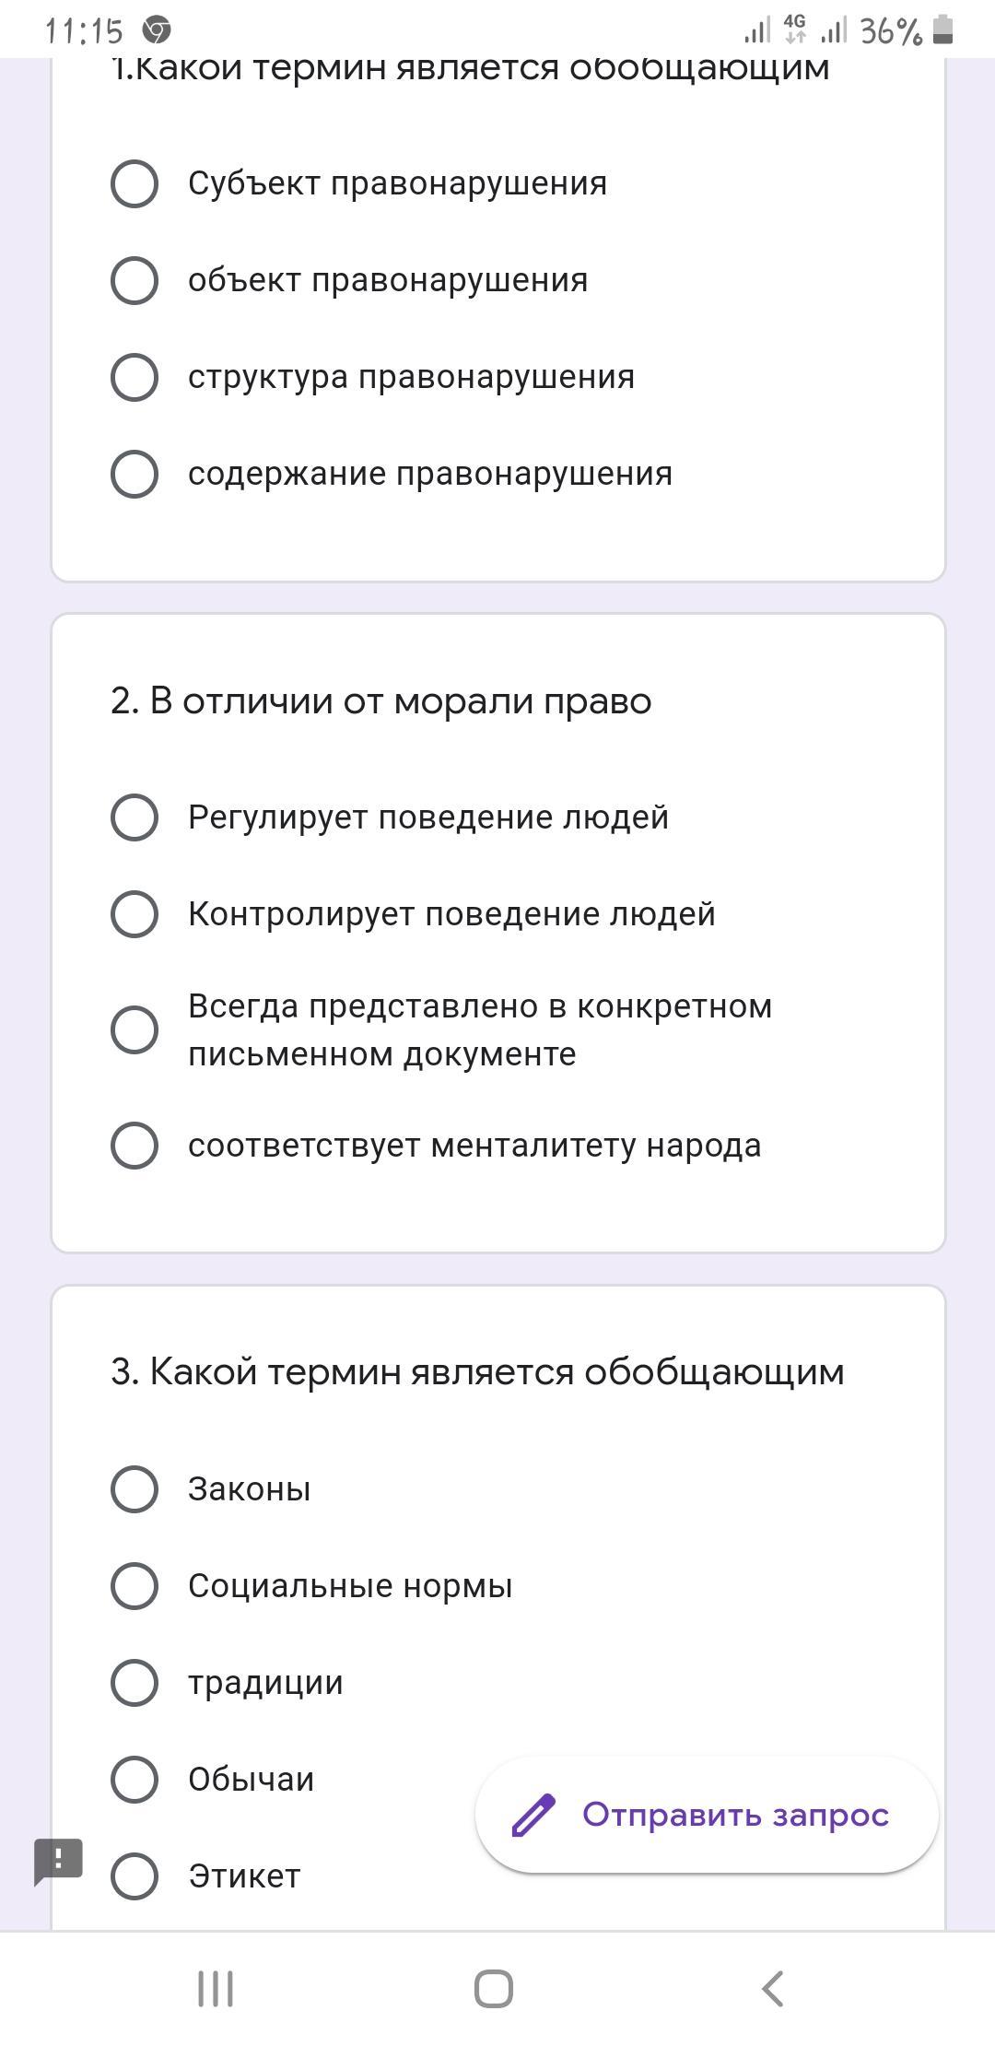Select 'Всегда представлено в конкретном письменном документе'

pyautogui.click(x=135, y=1029)
